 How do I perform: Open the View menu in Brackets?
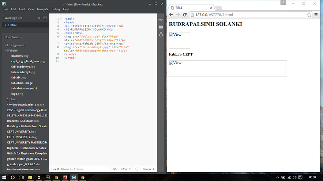(x=31, y=9)
